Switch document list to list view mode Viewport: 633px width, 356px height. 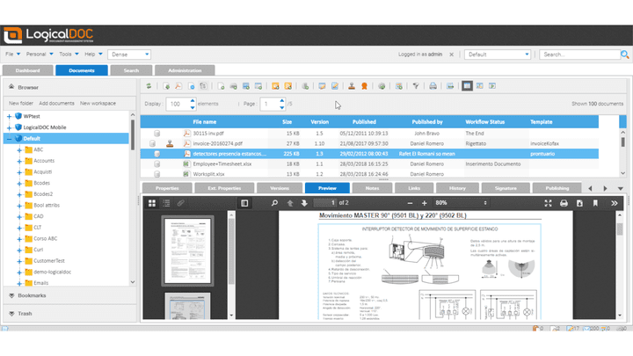(467, 86)
